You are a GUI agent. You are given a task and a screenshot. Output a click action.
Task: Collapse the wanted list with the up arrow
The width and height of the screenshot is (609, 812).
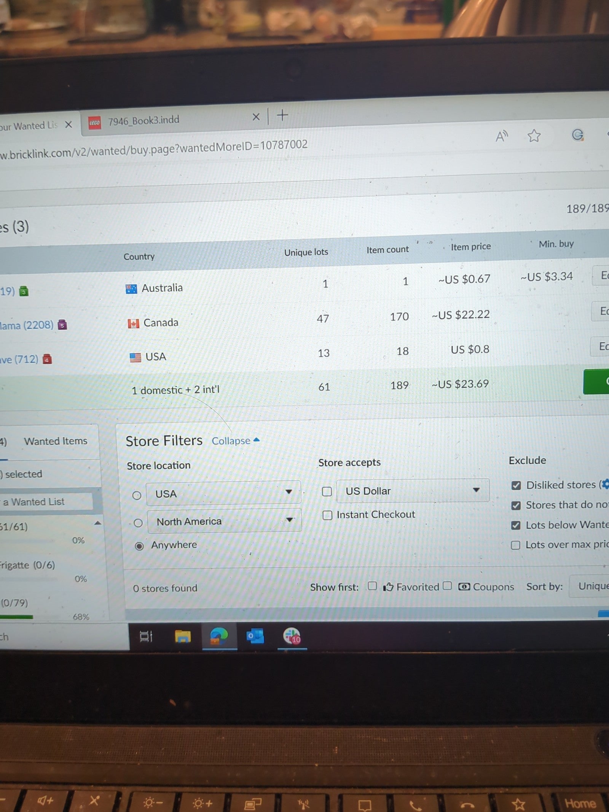(x=98, y=523)
